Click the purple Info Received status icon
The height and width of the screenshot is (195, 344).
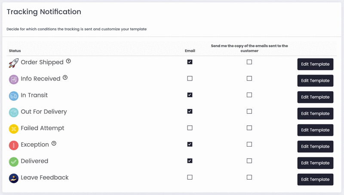click(14, 79)
